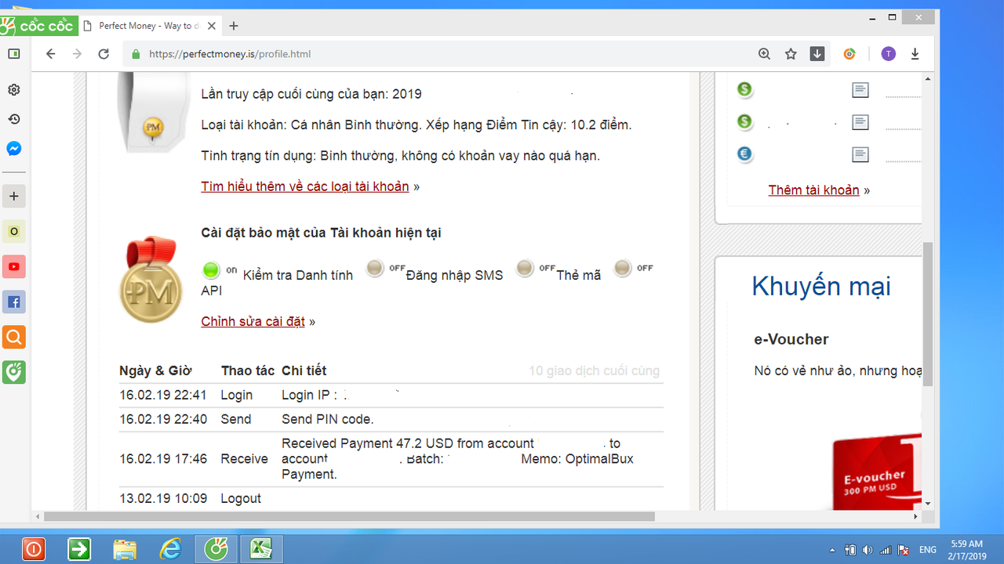Open the first dollar account icon
1004x564 pixels.
744,90
